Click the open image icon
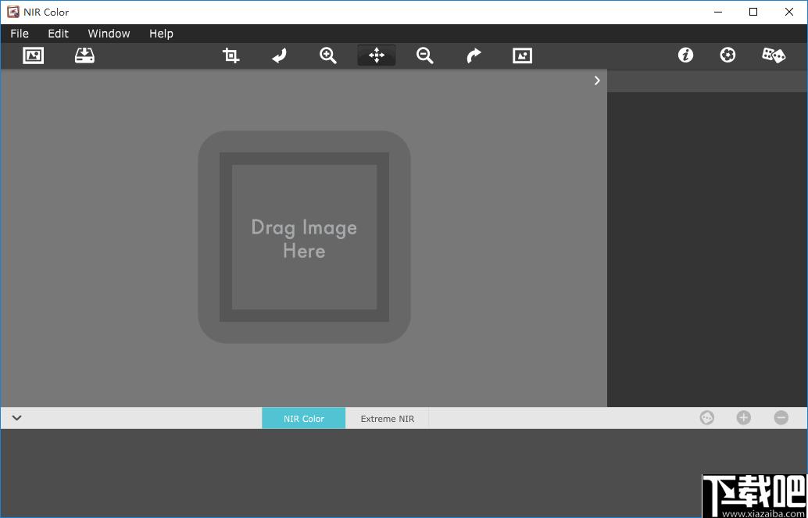Image resolution: width=808 pixels, height=518 pixels. click(33, 55)
